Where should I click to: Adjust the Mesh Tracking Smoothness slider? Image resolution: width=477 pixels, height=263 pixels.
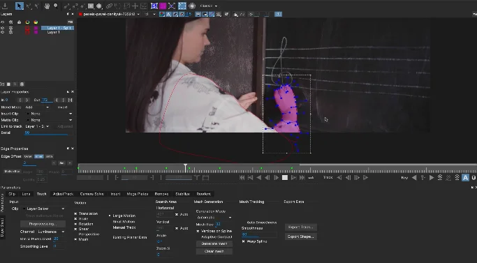coord(259,235)
